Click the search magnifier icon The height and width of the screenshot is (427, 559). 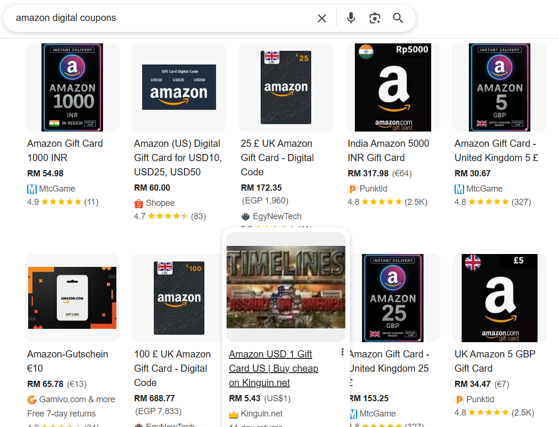click(398, 18)
